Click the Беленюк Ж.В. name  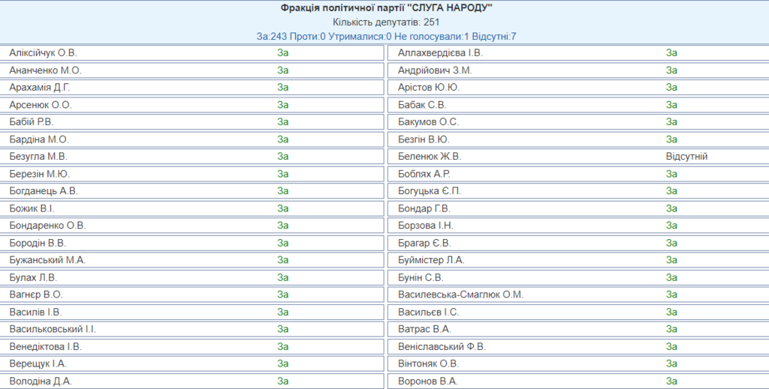click(x=430, y=157)
